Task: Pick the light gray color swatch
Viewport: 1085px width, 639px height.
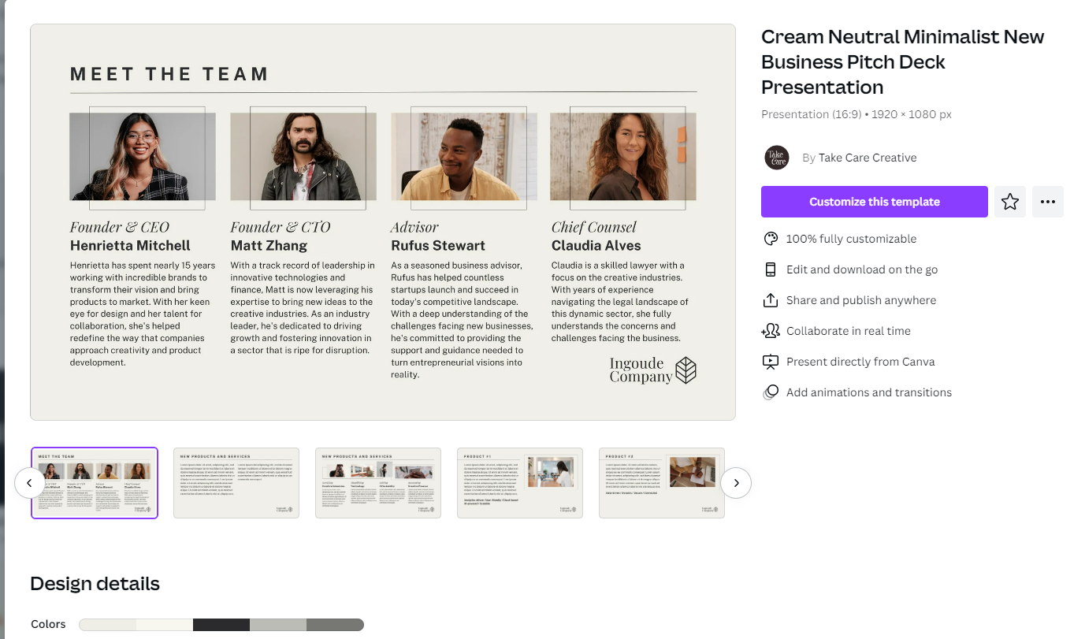Action: pyautogui.click(x=278, y=625)
